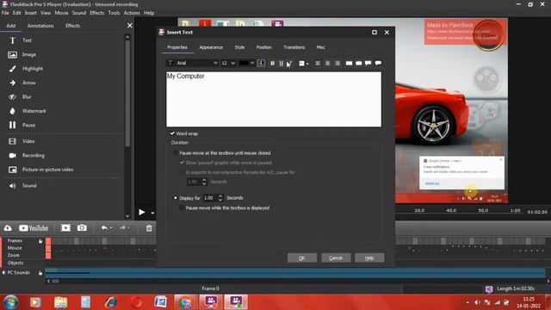Switch to the Appearance tab
Screen dimensions: 551x310
click(211, 47)
